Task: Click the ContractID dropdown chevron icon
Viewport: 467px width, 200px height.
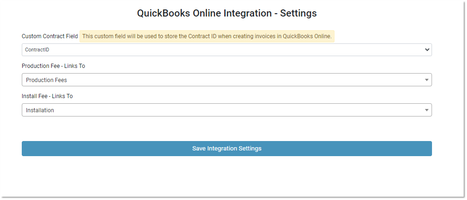Action: tap(427, 50)
